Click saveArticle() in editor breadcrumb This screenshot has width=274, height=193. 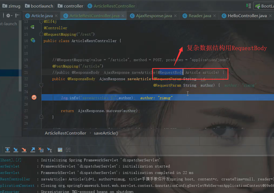click(106, 133)
